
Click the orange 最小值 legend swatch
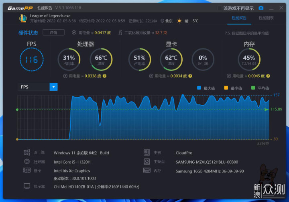point(226,88)
